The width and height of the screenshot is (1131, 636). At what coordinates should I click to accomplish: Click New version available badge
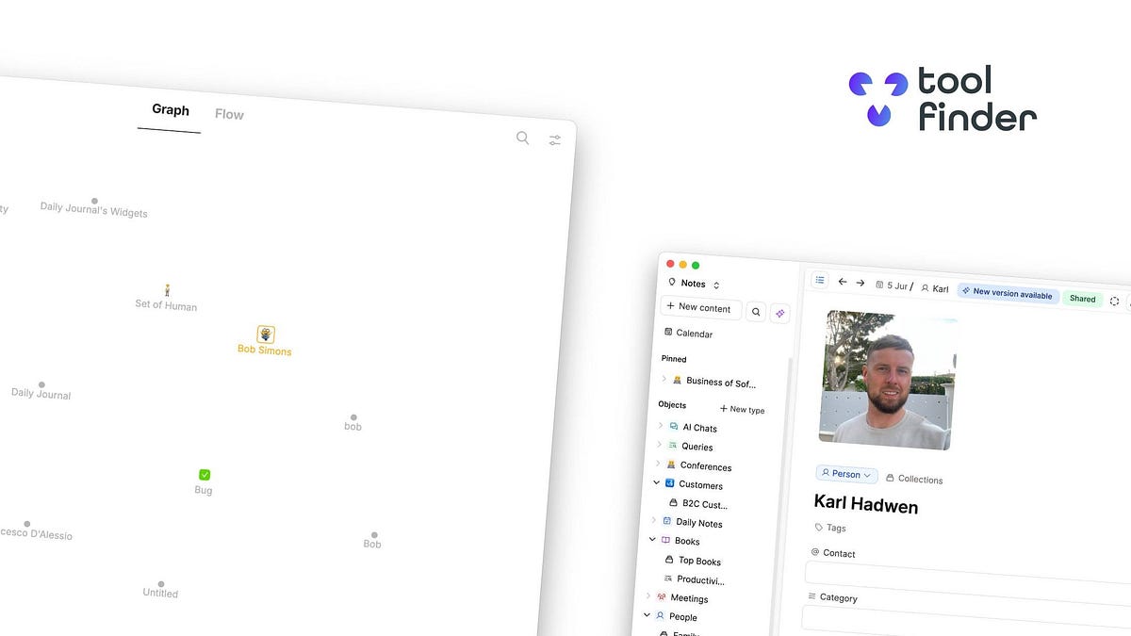click(1008, 294)
